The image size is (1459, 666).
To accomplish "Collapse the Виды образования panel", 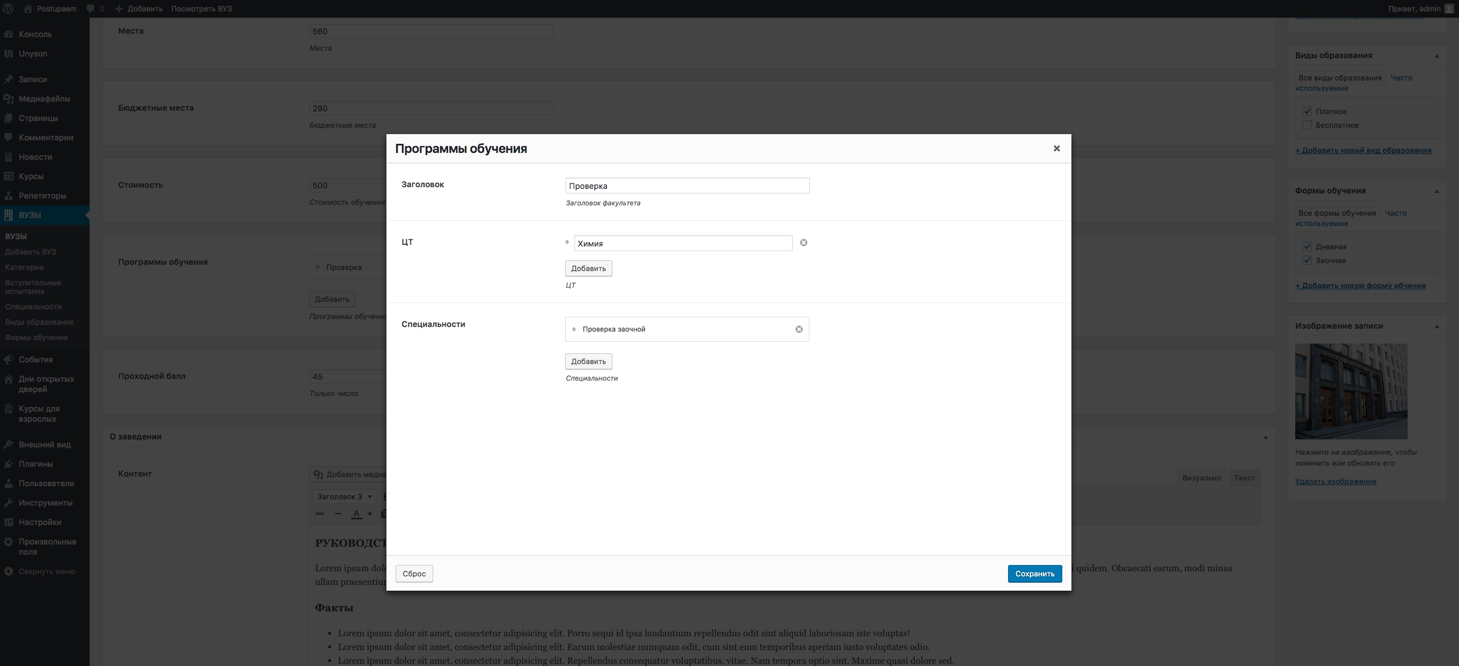I will 1437,56.
